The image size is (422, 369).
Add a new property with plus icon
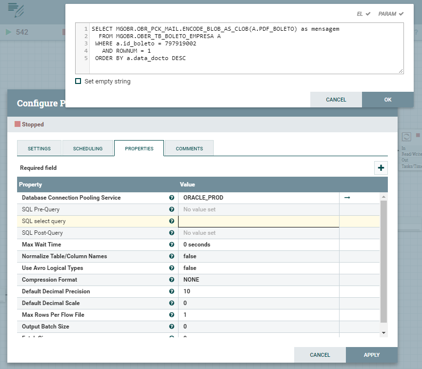coord(381,168)
